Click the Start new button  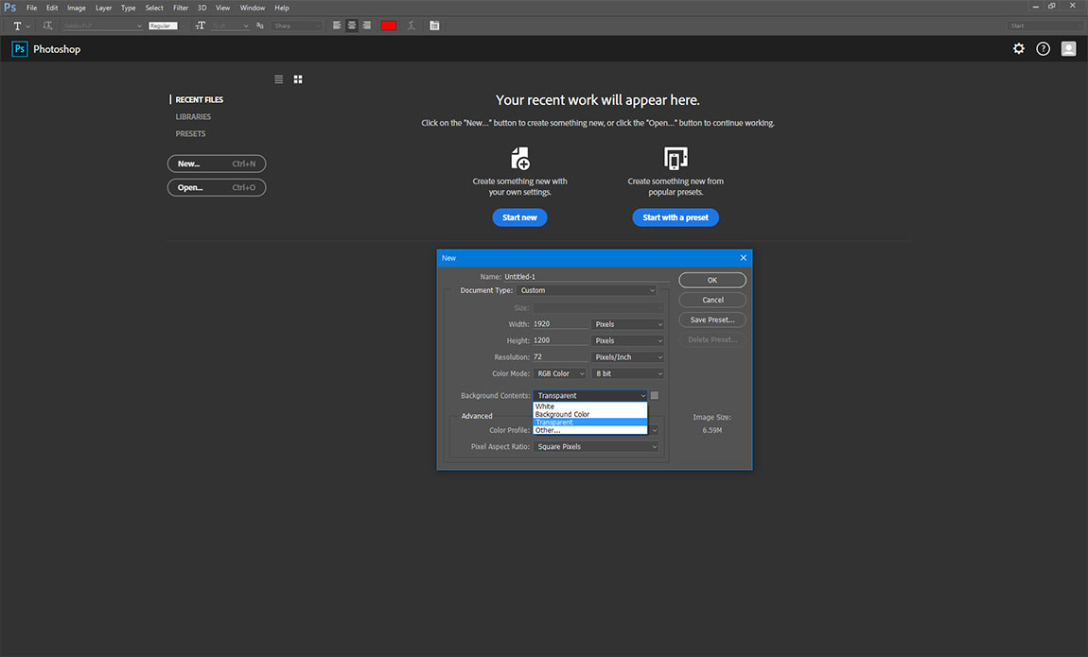519,217
